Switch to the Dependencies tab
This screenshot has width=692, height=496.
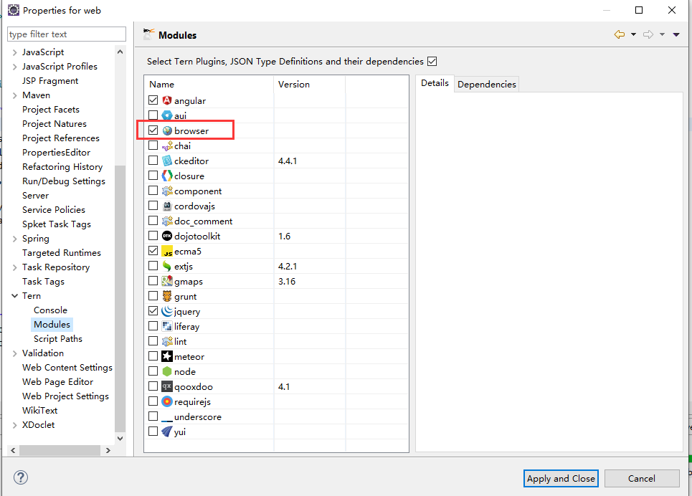pos(487,85)
